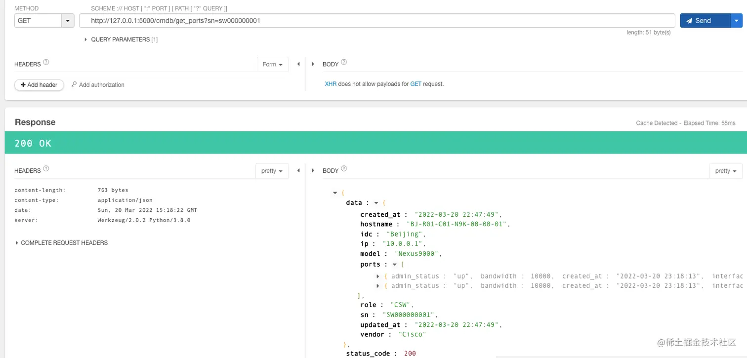Click help icon beside response BODY
Screen dimensions: 747x358
pyautogui.click(x=344, y=169)
